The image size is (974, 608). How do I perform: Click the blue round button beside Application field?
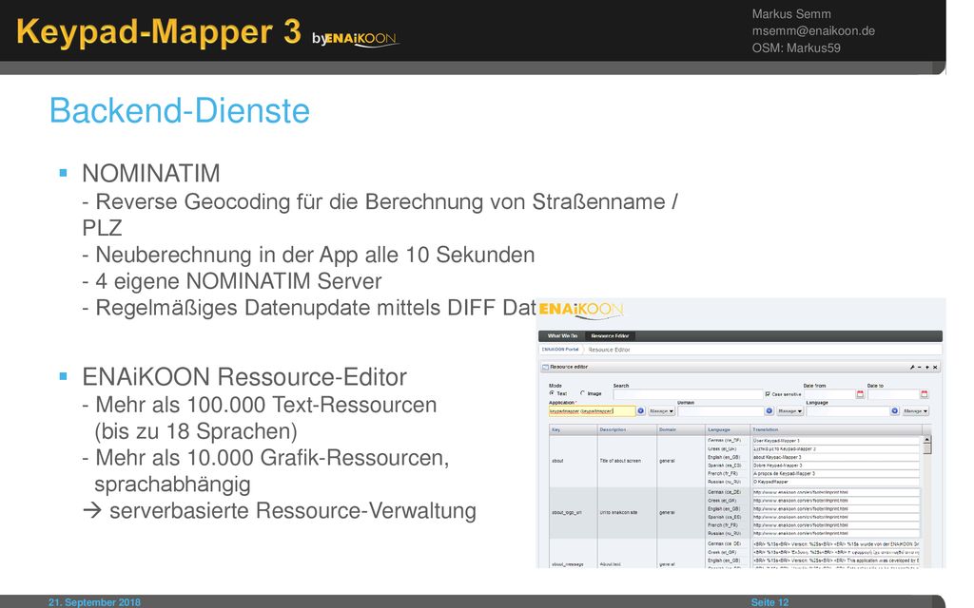tap(641, 410)
